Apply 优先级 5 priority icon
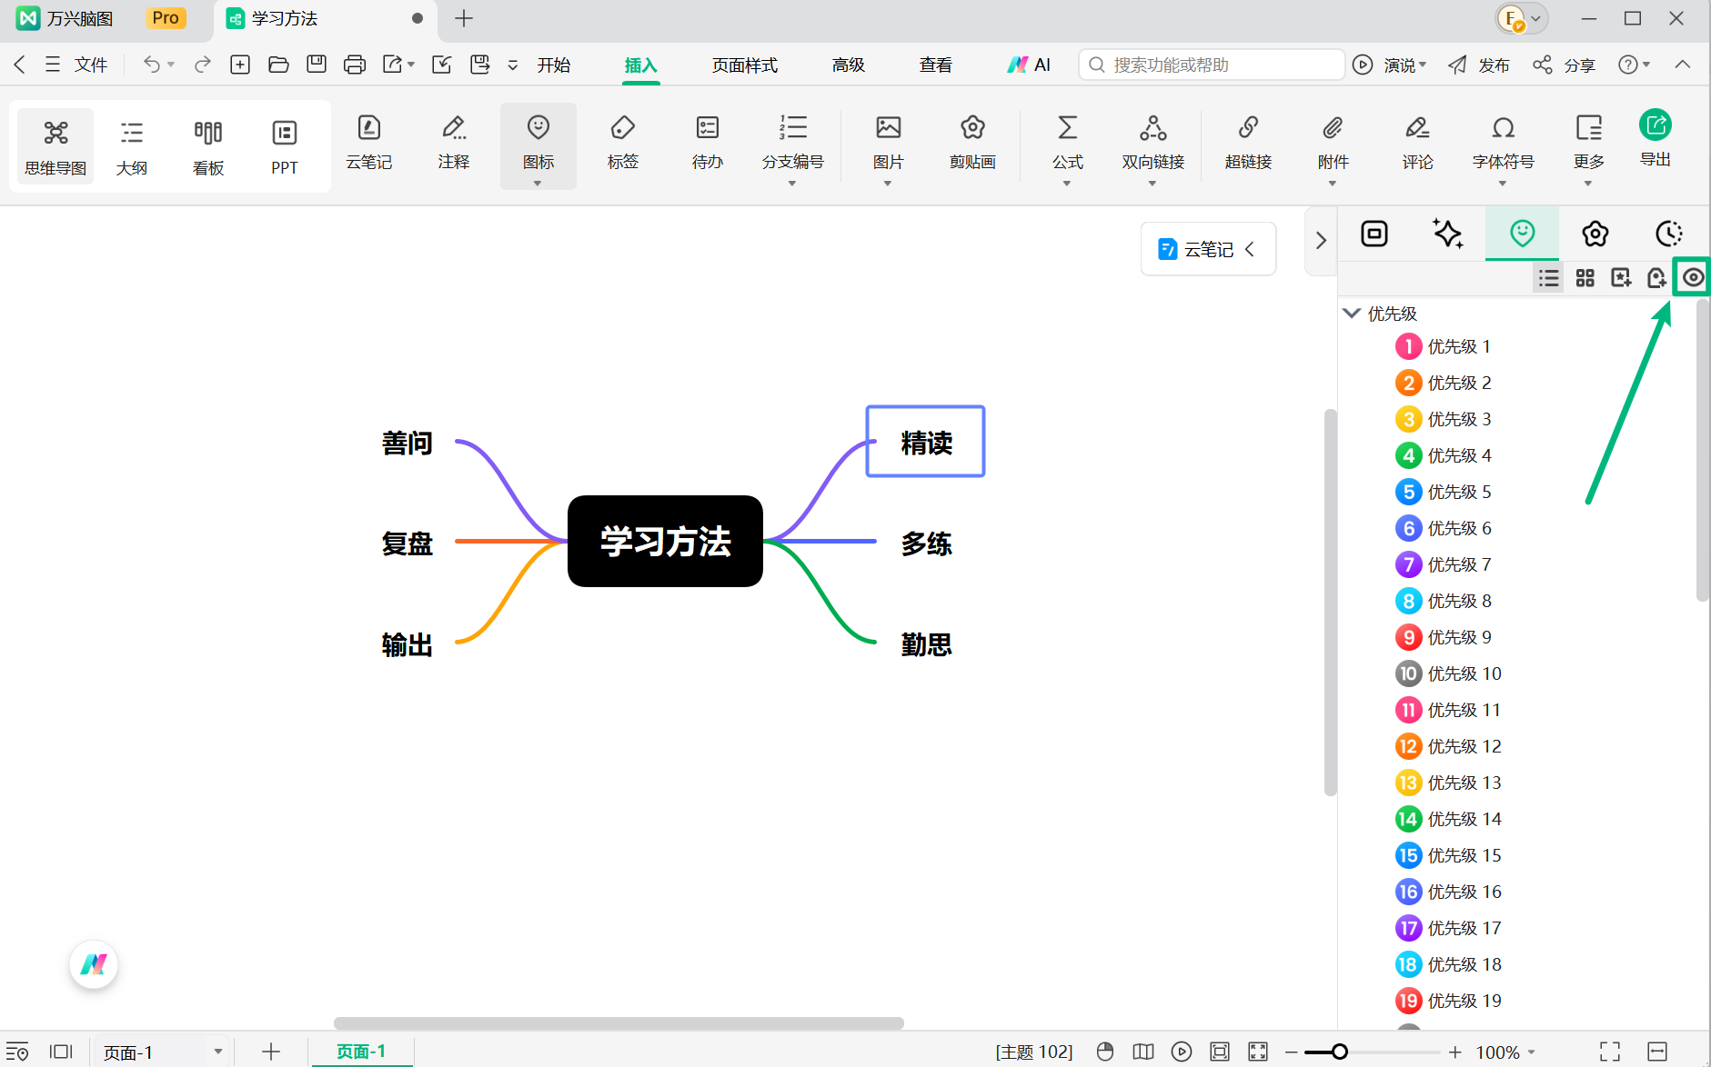 [x=1444, y=492]
